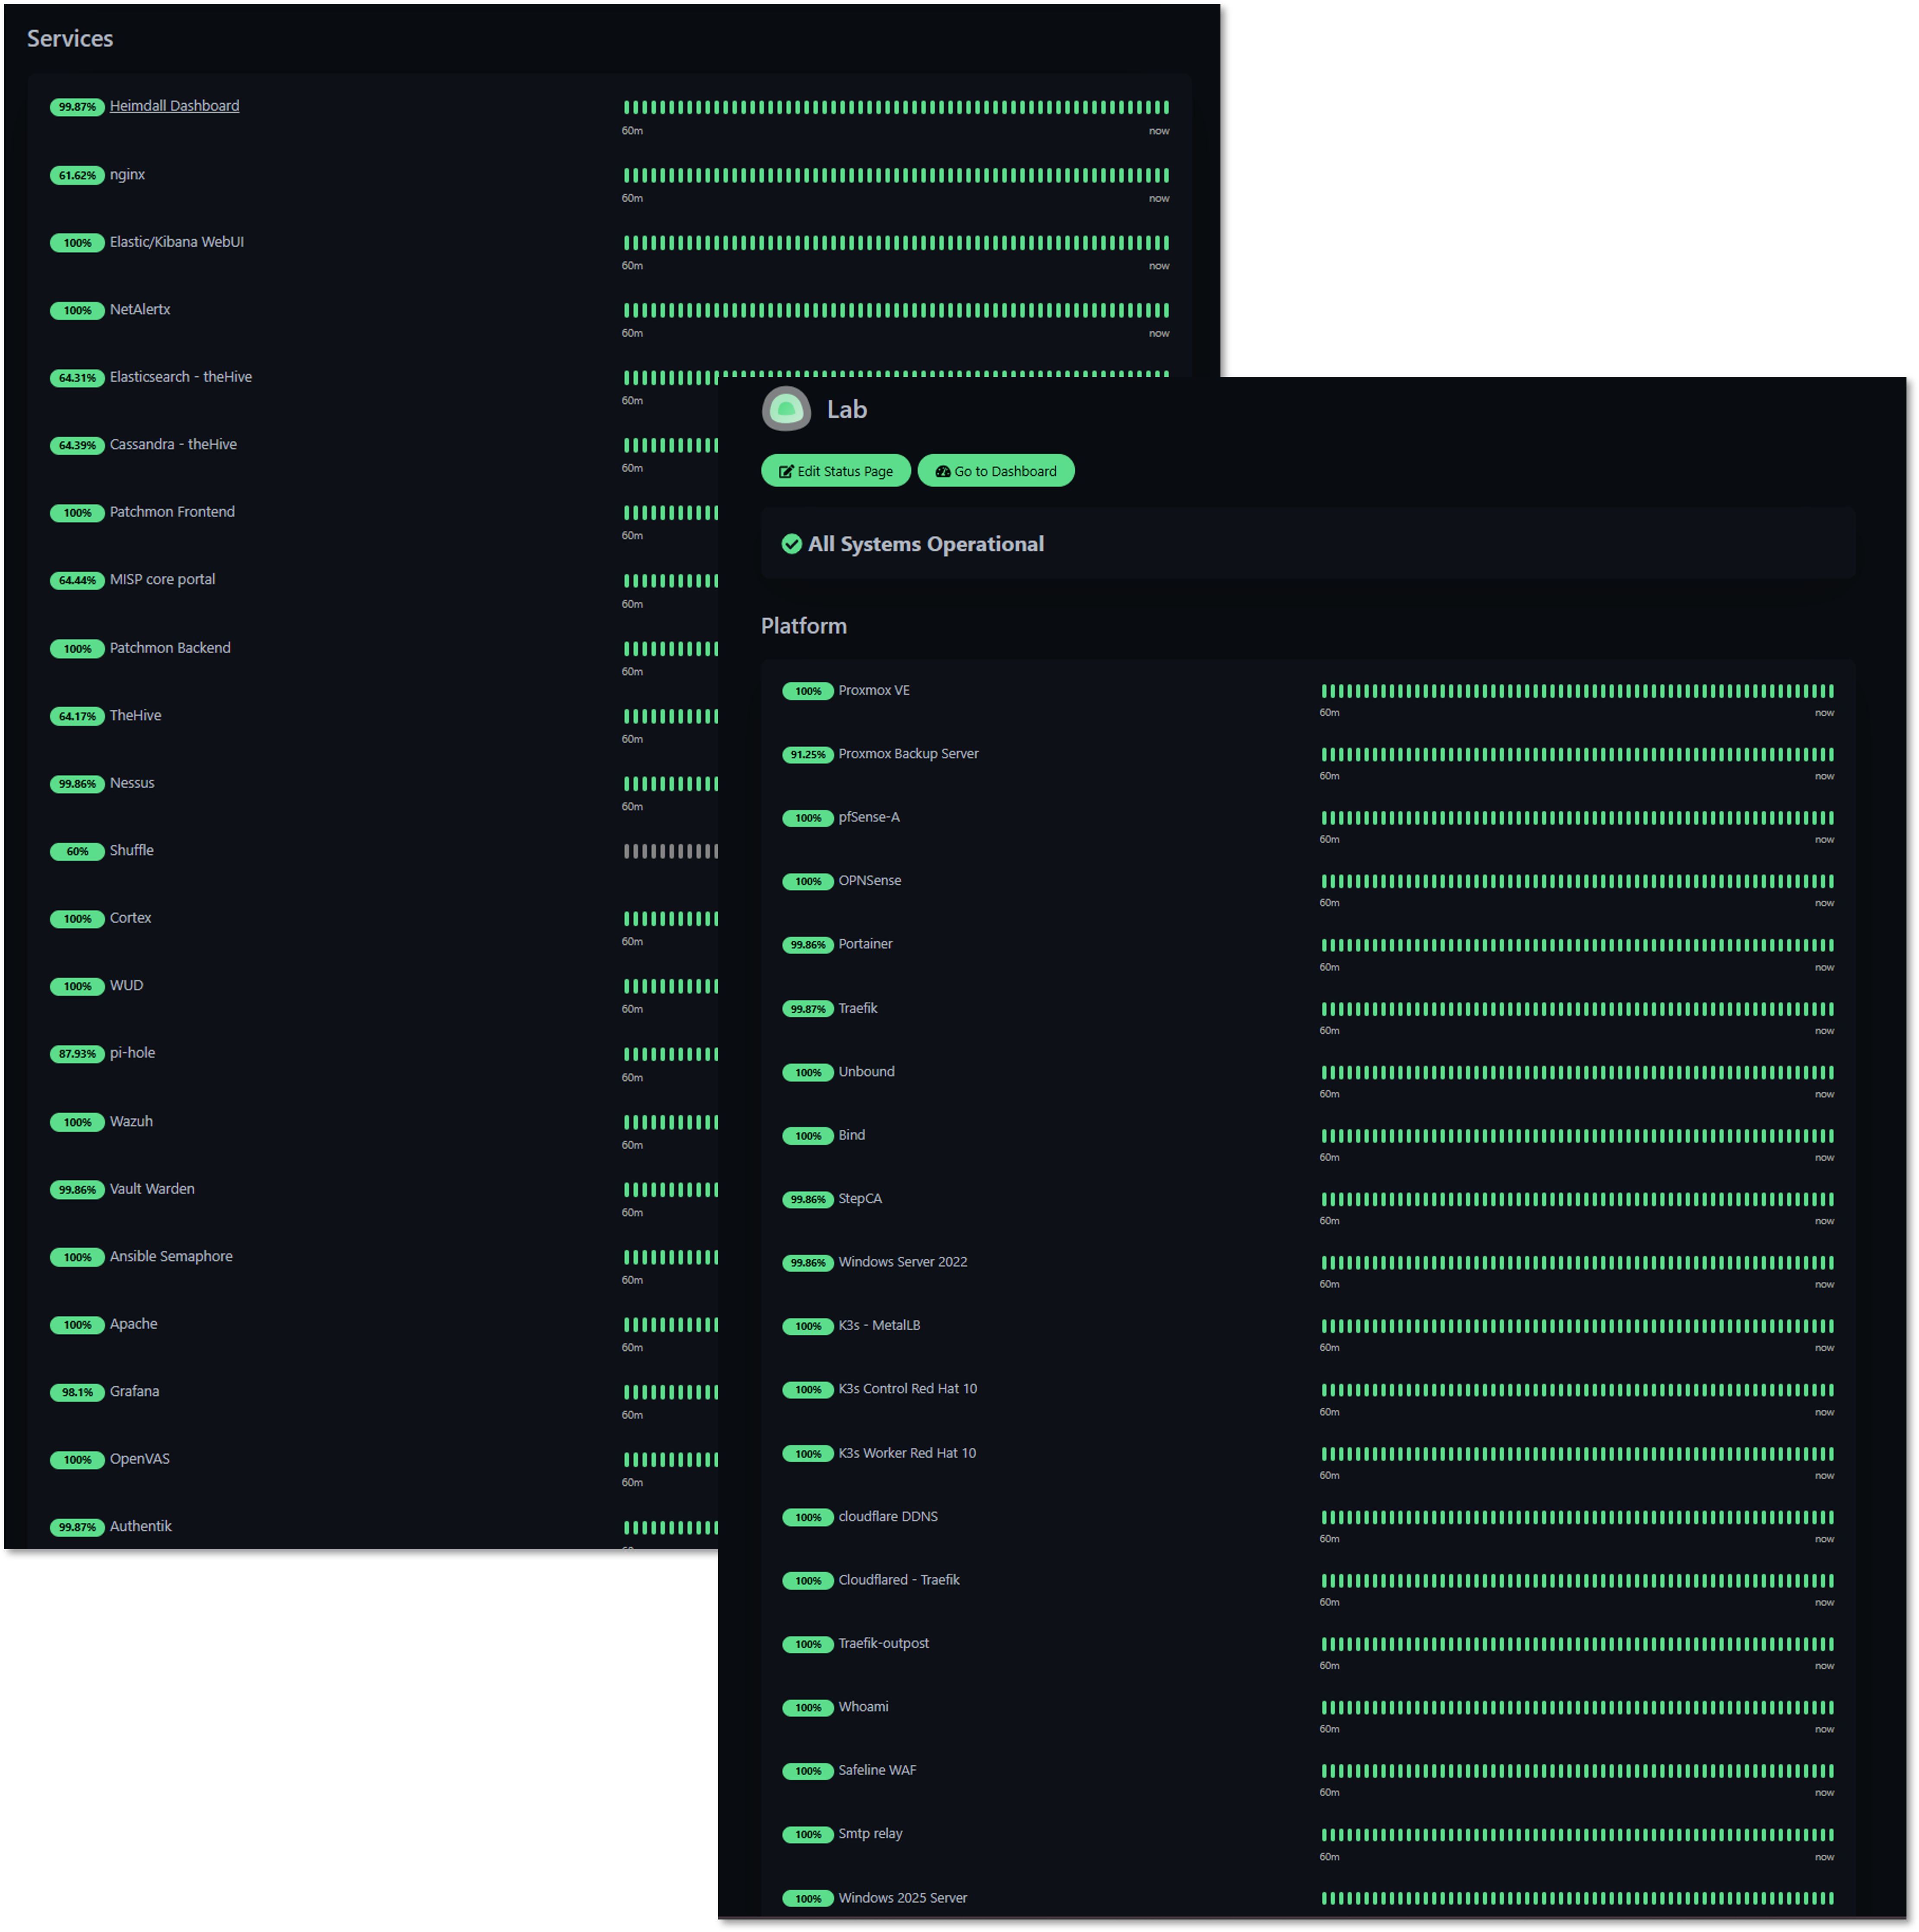Select the Windows Server 2022 monitor entry
The width and height of the screenshot is (1919, 1932).
click(902, 1262)
